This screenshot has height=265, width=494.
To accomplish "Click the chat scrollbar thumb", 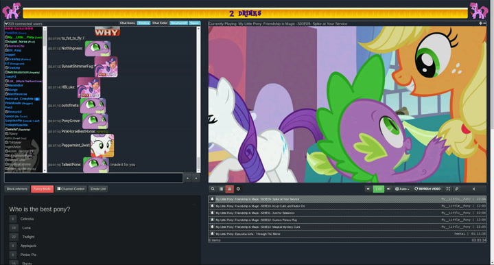I will tap(198, 164).
